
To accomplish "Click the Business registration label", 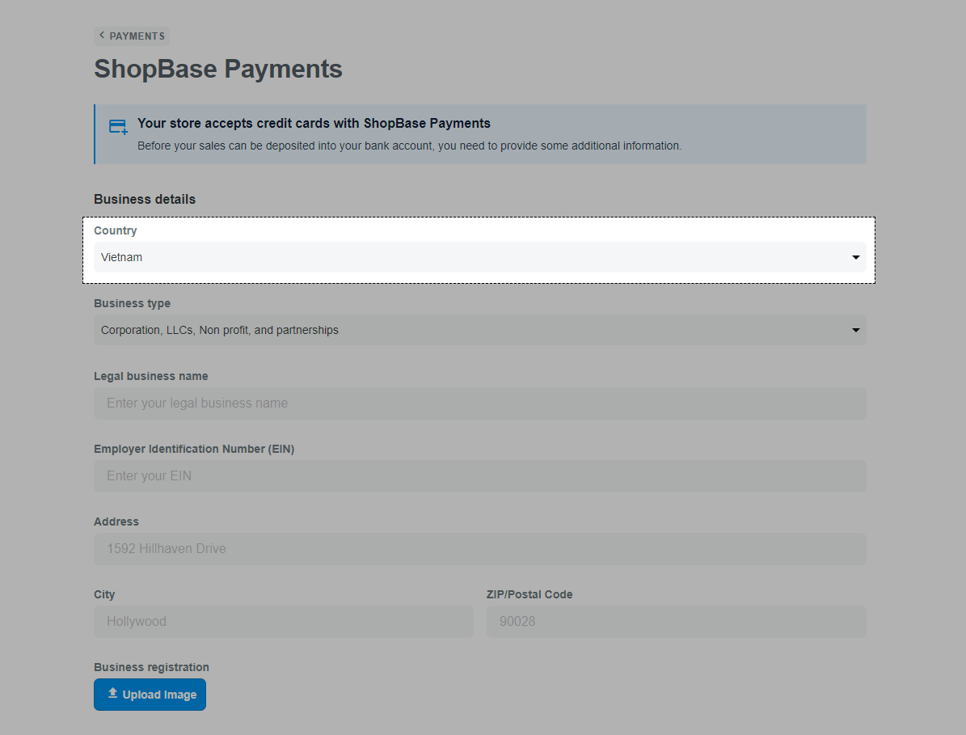I will (x=151, y=667).
